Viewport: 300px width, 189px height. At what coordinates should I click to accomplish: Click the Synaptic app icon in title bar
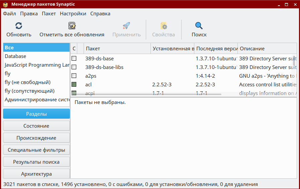(5, 4)
